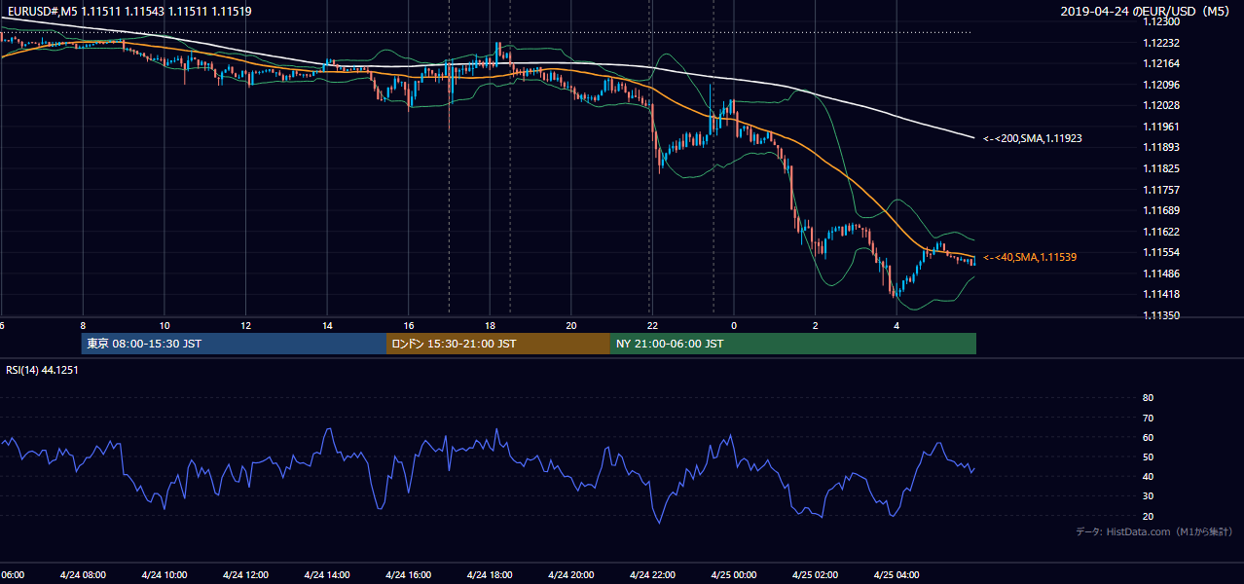This screenshot has height=584, width=1244.
Task: Click price level 1.11486 on price axis
Action: [x=1161, y=274]
